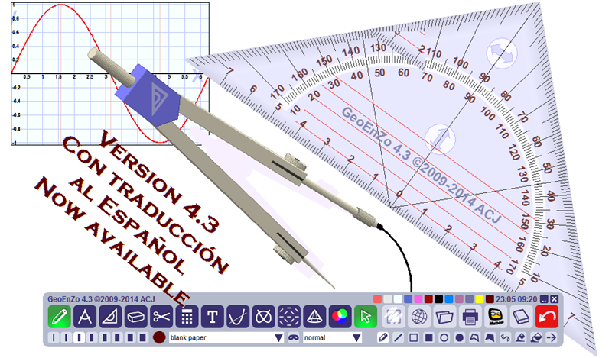
Task: Select the filled square shape mode
Action: coord(429,337)
